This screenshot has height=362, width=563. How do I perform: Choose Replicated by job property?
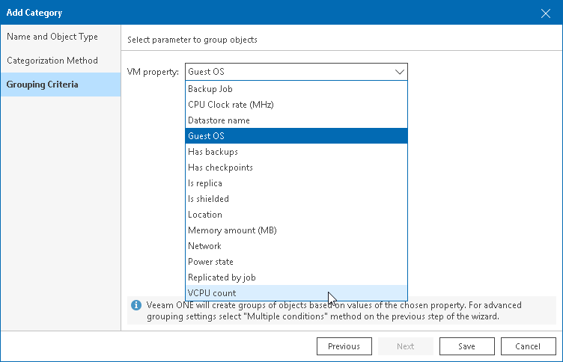296,277
